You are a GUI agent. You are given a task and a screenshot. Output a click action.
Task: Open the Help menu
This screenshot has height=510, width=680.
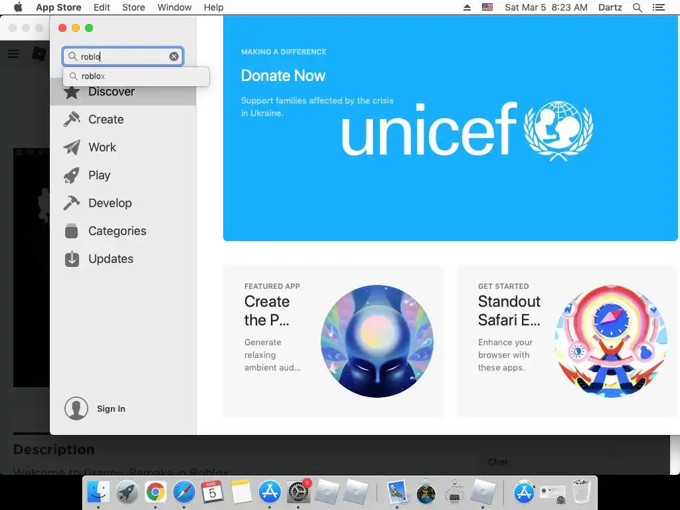[213, 7]
